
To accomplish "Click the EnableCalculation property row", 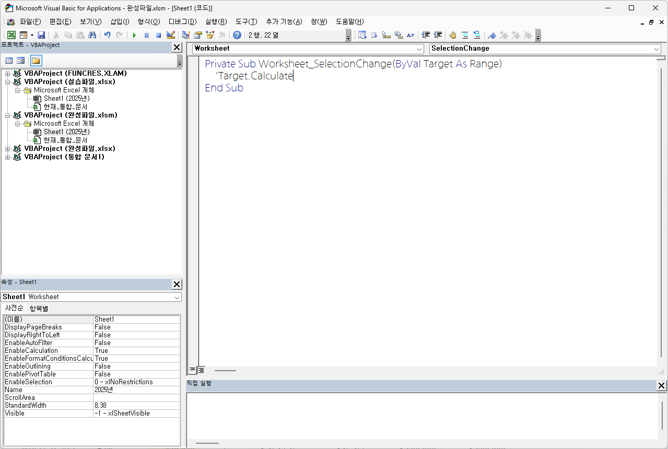I will click(x=91, y=350).
